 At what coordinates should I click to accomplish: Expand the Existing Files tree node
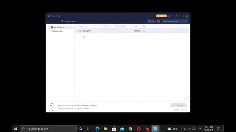[x=49, y=31]
